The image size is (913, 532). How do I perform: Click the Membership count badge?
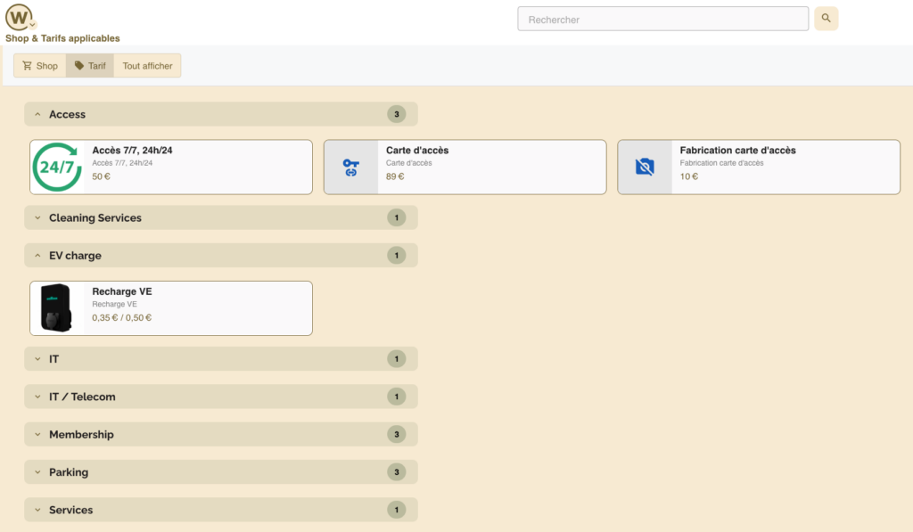pyautogui.click(x=397, y=435)
